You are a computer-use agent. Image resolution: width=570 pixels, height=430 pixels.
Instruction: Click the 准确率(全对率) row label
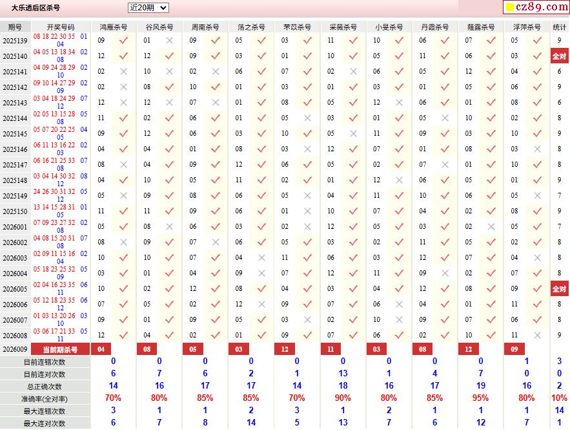45,399
